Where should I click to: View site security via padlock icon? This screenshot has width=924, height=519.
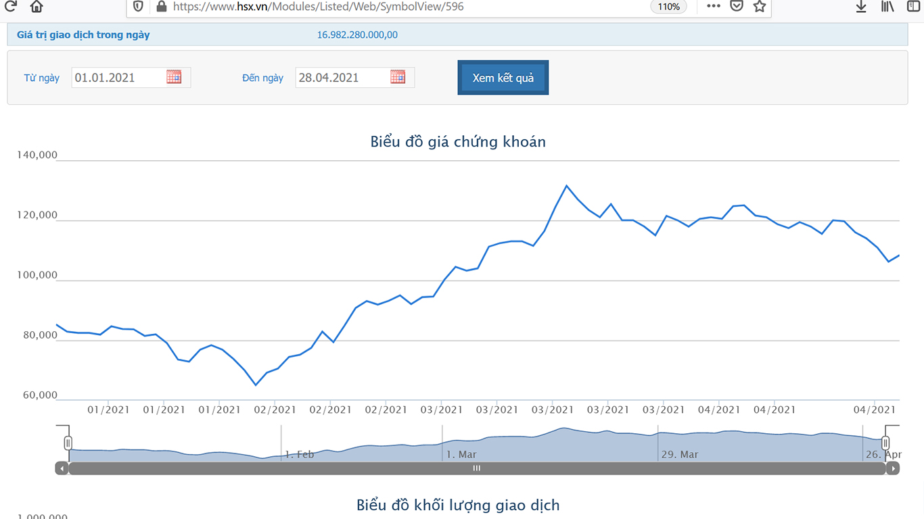pyautogui.click(x=161, y=7)
